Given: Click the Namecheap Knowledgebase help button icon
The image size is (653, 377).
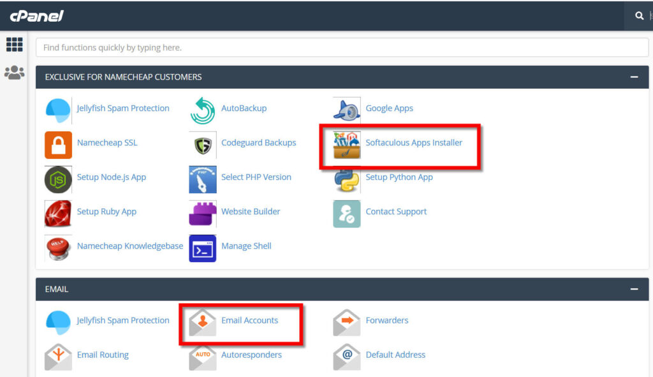Looking at the screenshot, I should [x=58, y=248].
